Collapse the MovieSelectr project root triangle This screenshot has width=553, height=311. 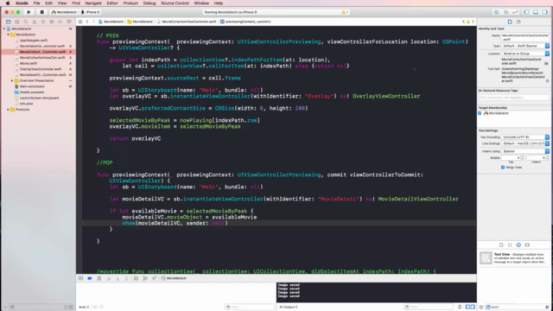[4, 29]
